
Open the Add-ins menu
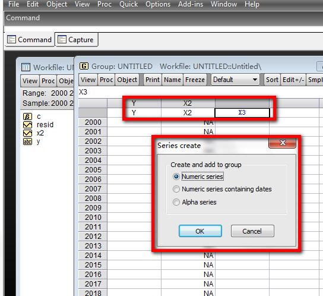tap(191, 4)
